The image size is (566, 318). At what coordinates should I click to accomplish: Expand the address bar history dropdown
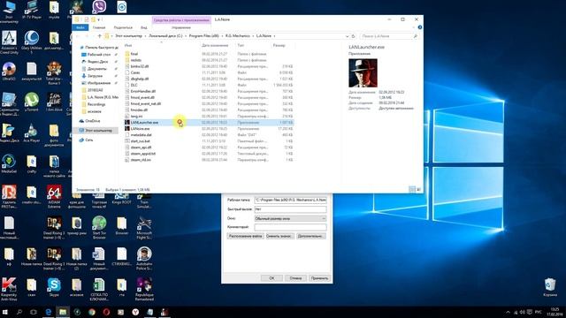[x=347, y=36]
